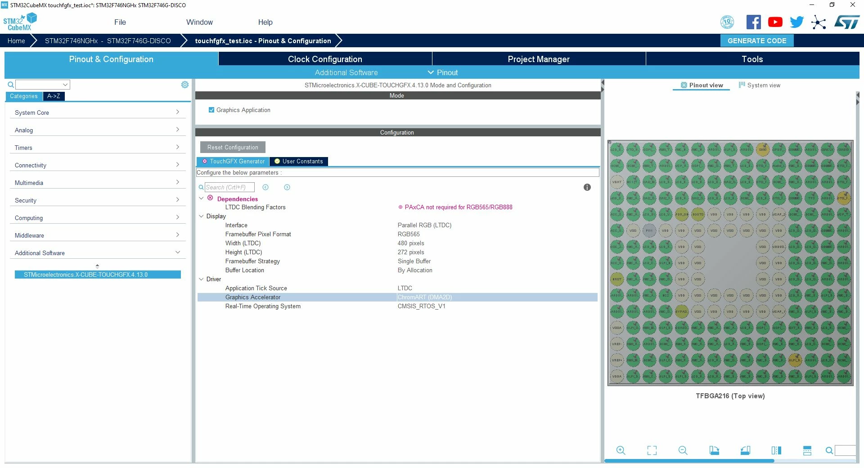Open the ST community network icon
Viewport: 864px width, 468px height.
(x=819, y=22)
